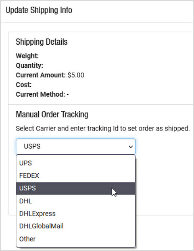
Task: Click the dash value after Current Method
Action: pyautogui.click(x=68, y=94)
